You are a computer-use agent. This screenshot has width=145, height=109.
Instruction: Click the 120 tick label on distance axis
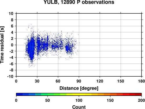[x=100, y=81]
